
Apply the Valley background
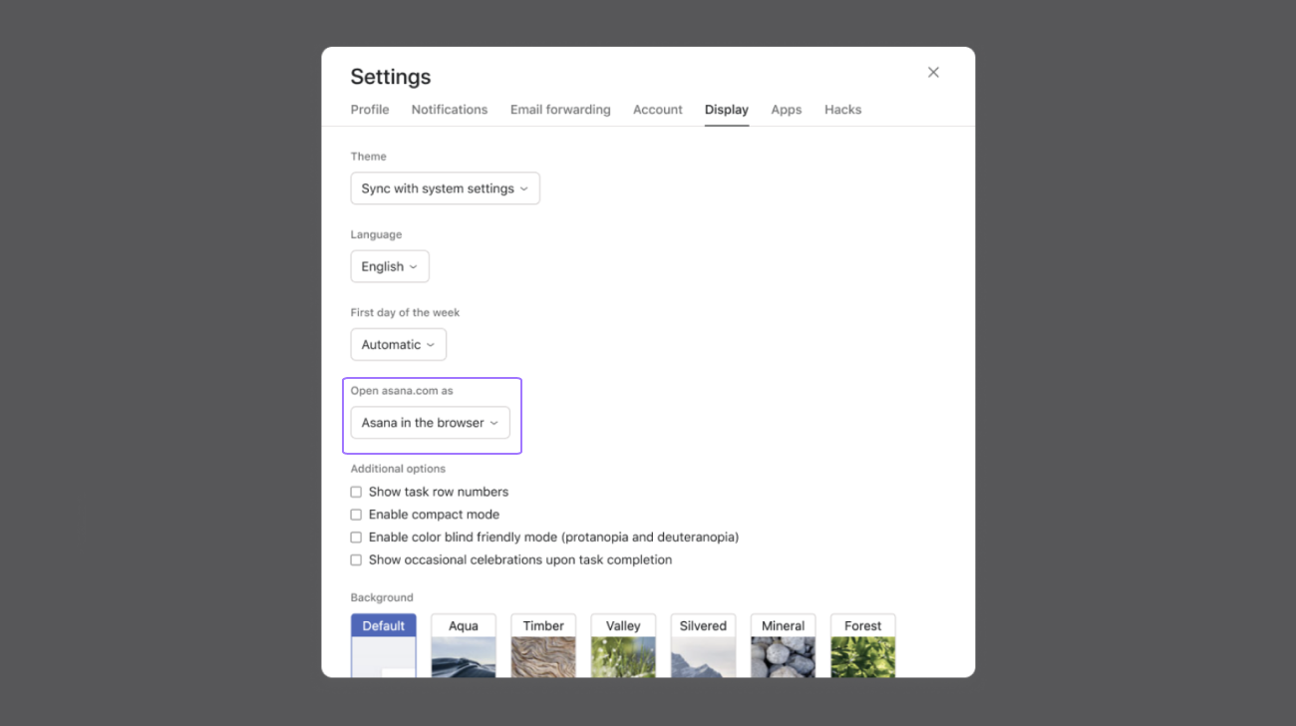pyautogui.click(x=622, y=643)
